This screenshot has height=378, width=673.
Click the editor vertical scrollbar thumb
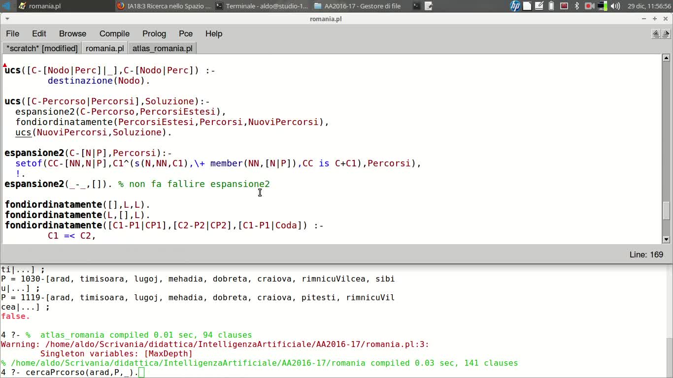[x=666, y=211]
